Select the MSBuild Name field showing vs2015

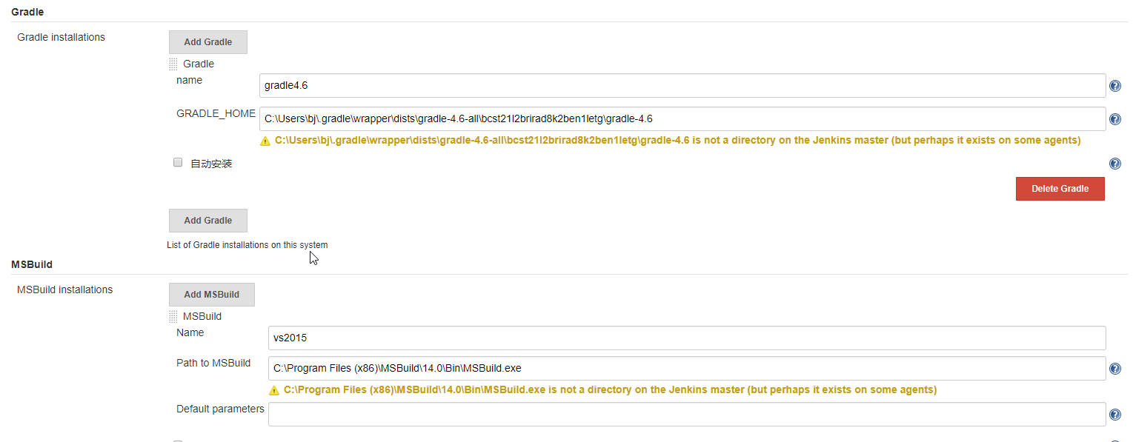tap(686, 338)
